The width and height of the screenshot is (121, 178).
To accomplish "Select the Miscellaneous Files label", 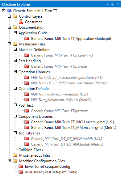I will point(35,155).
